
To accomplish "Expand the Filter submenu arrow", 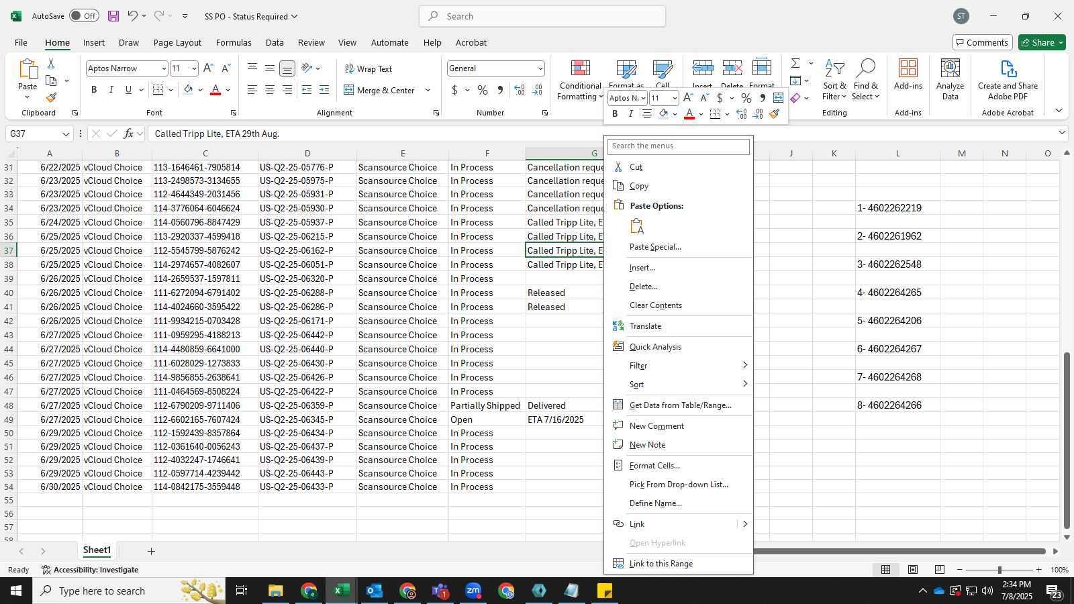I will (x=744, y=365).
